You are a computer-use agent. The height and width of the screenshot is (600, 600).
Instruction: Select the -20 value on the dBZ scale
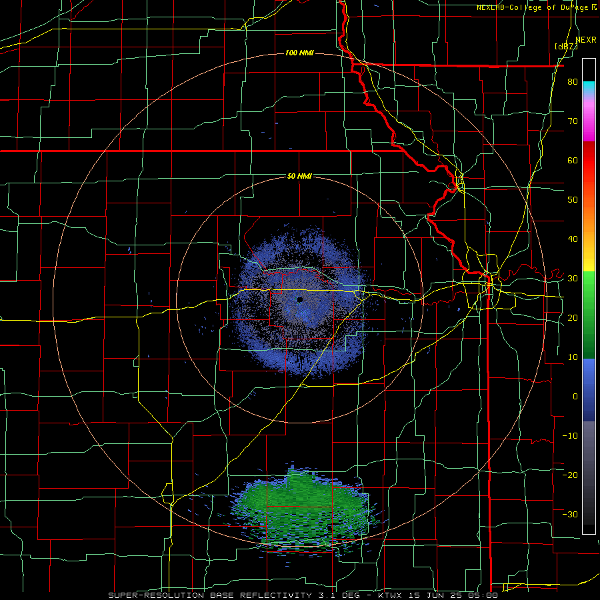[x=570, y=475]
